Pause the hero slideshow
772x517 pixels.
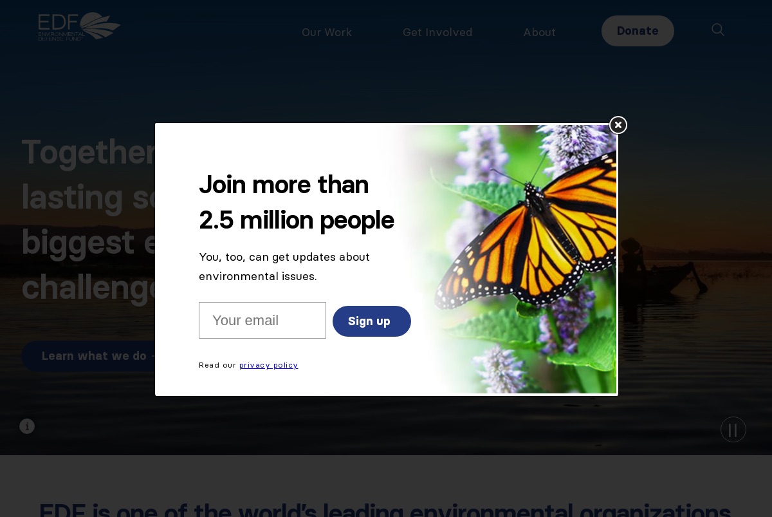pyautogui.click(x=733, y=429)
